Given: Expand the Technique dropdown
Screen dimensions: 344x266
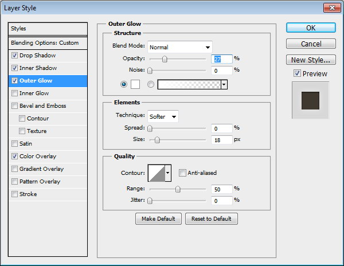Looking at the screenshot, I should pyautogui.click(x=163, y=116).
